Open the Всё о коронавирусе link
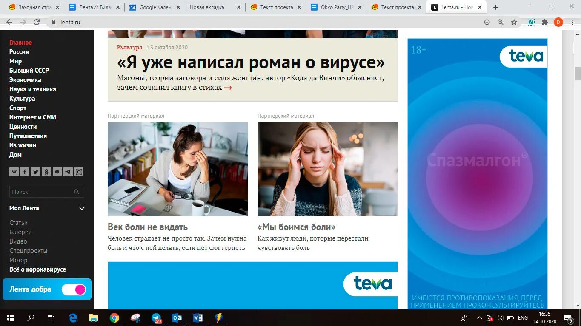This screenshot has width=581, height=326. coord(37,269)
